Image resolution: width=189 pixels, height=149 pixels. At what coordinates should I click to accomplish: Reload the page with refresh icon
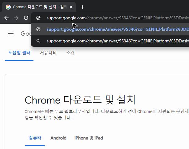coord(26,18)
